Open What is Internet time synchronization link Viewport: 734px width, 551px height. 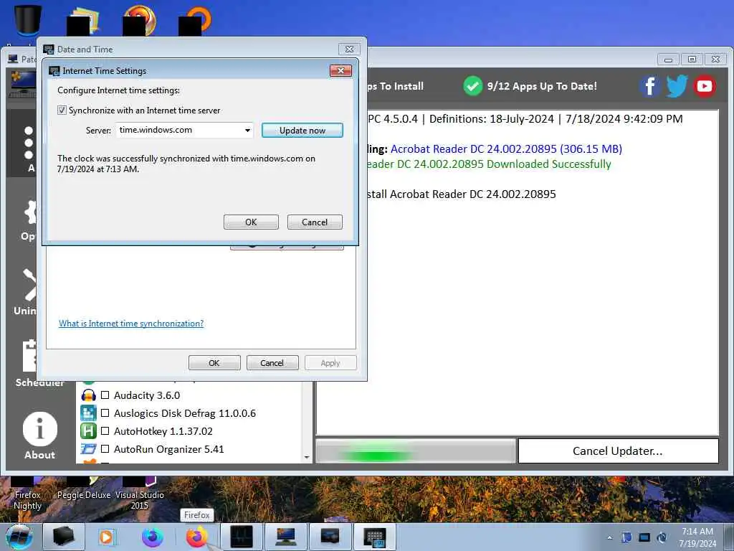pos(131,324)
